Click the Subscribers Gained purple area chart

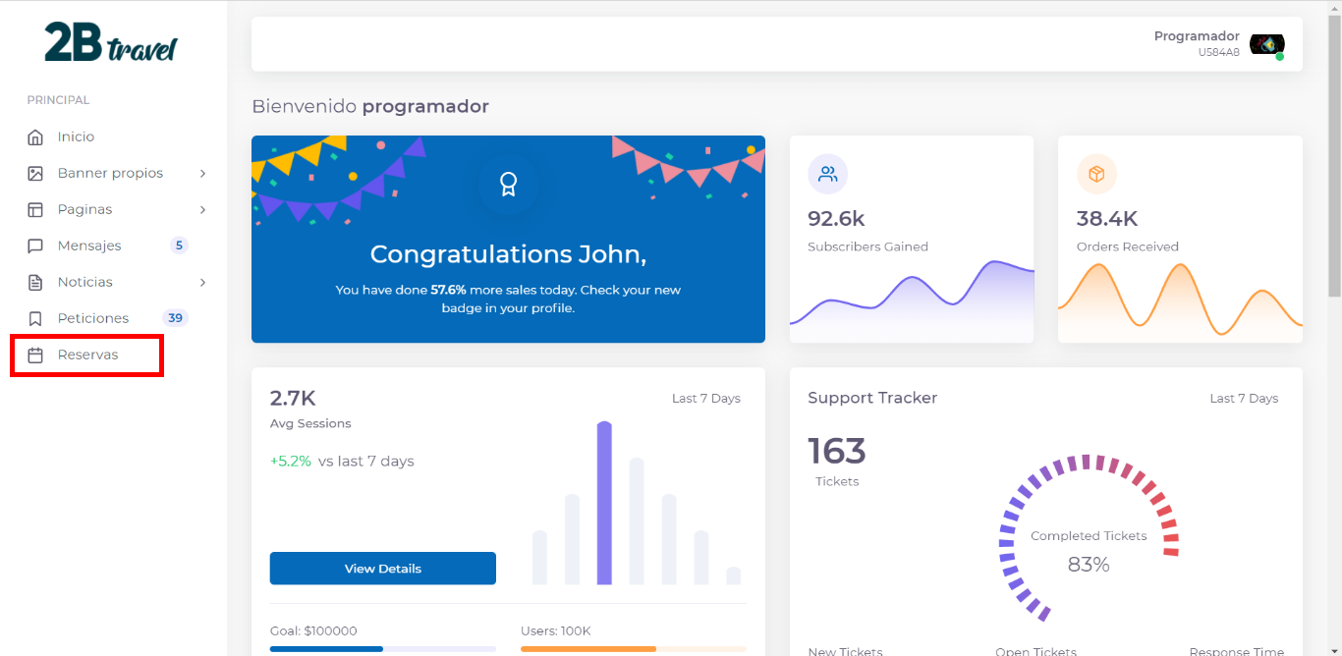point(912,301)
